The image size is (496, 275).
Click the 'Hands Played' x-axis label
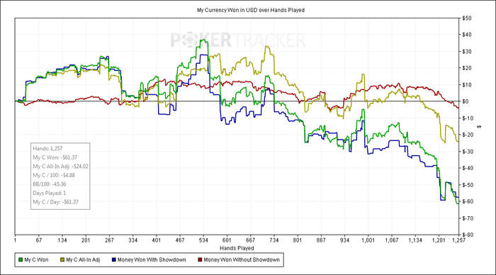237,248
